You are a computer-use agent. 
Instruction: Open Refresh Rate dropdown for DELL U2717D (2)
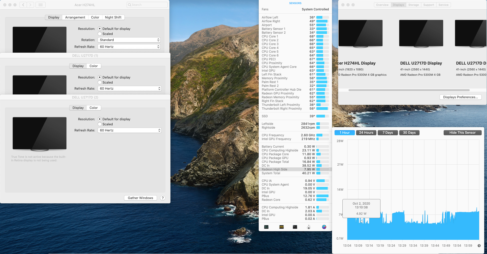click(129, 130)
